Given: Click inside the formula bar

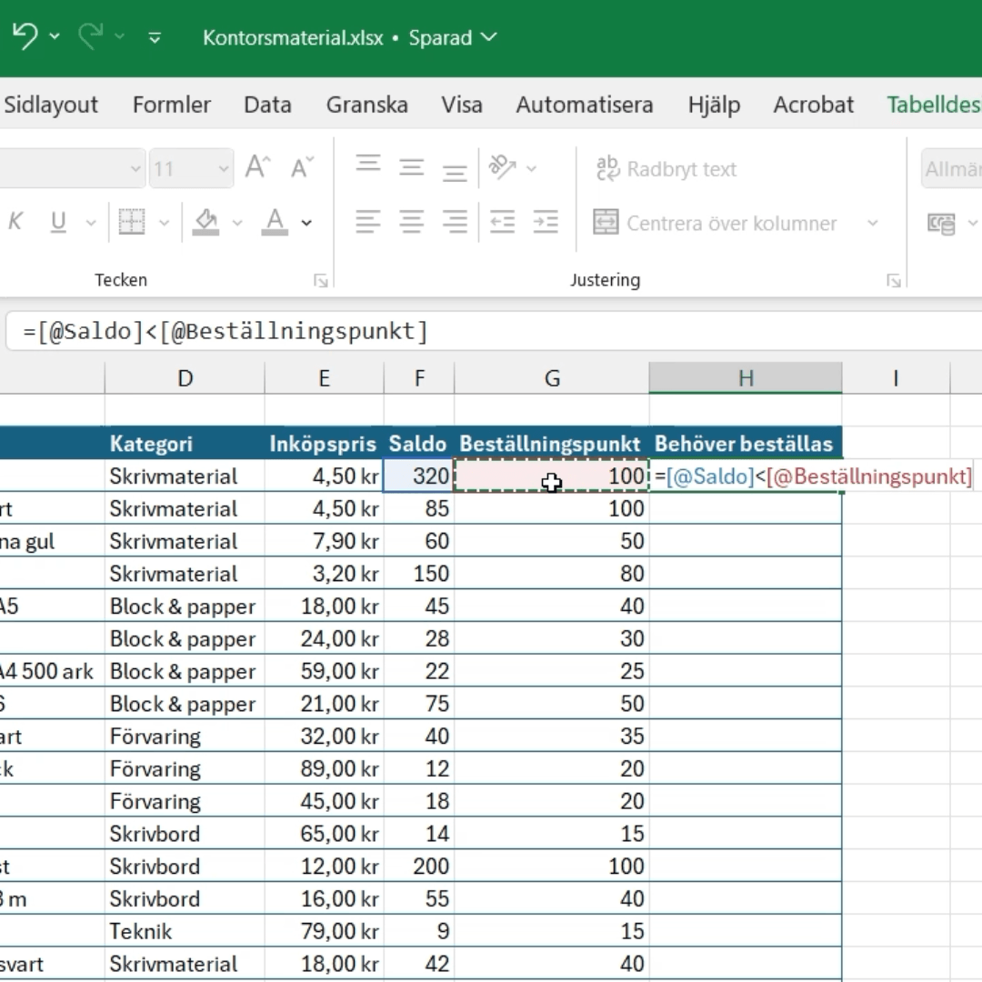Looking at the screenshot, I should pyautogui.click(x=546, y=331).
